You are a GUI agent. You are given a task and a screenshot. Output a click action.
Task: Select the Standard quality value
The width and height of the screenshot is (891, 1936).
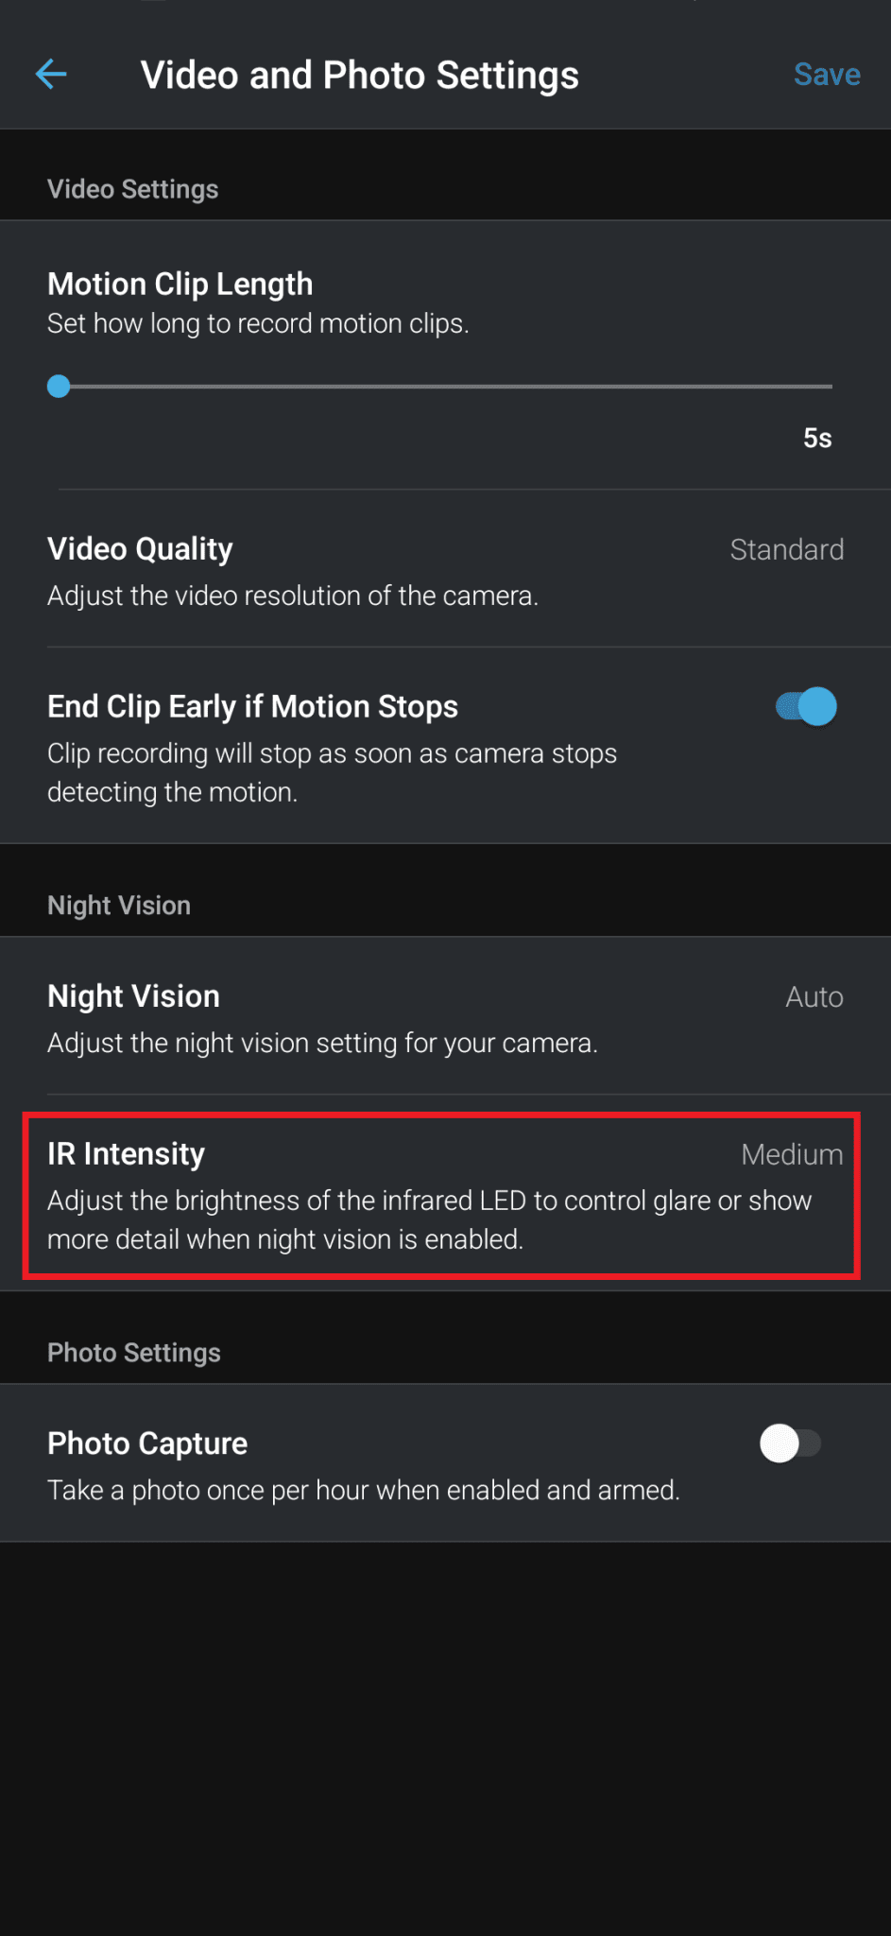click(x=787, y=549)
